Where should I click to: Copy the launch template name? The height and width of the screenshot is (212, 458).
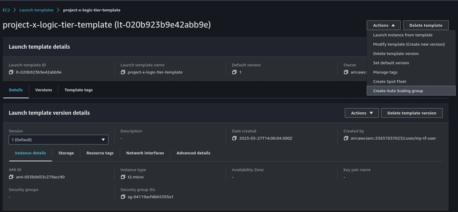[123, 72]
